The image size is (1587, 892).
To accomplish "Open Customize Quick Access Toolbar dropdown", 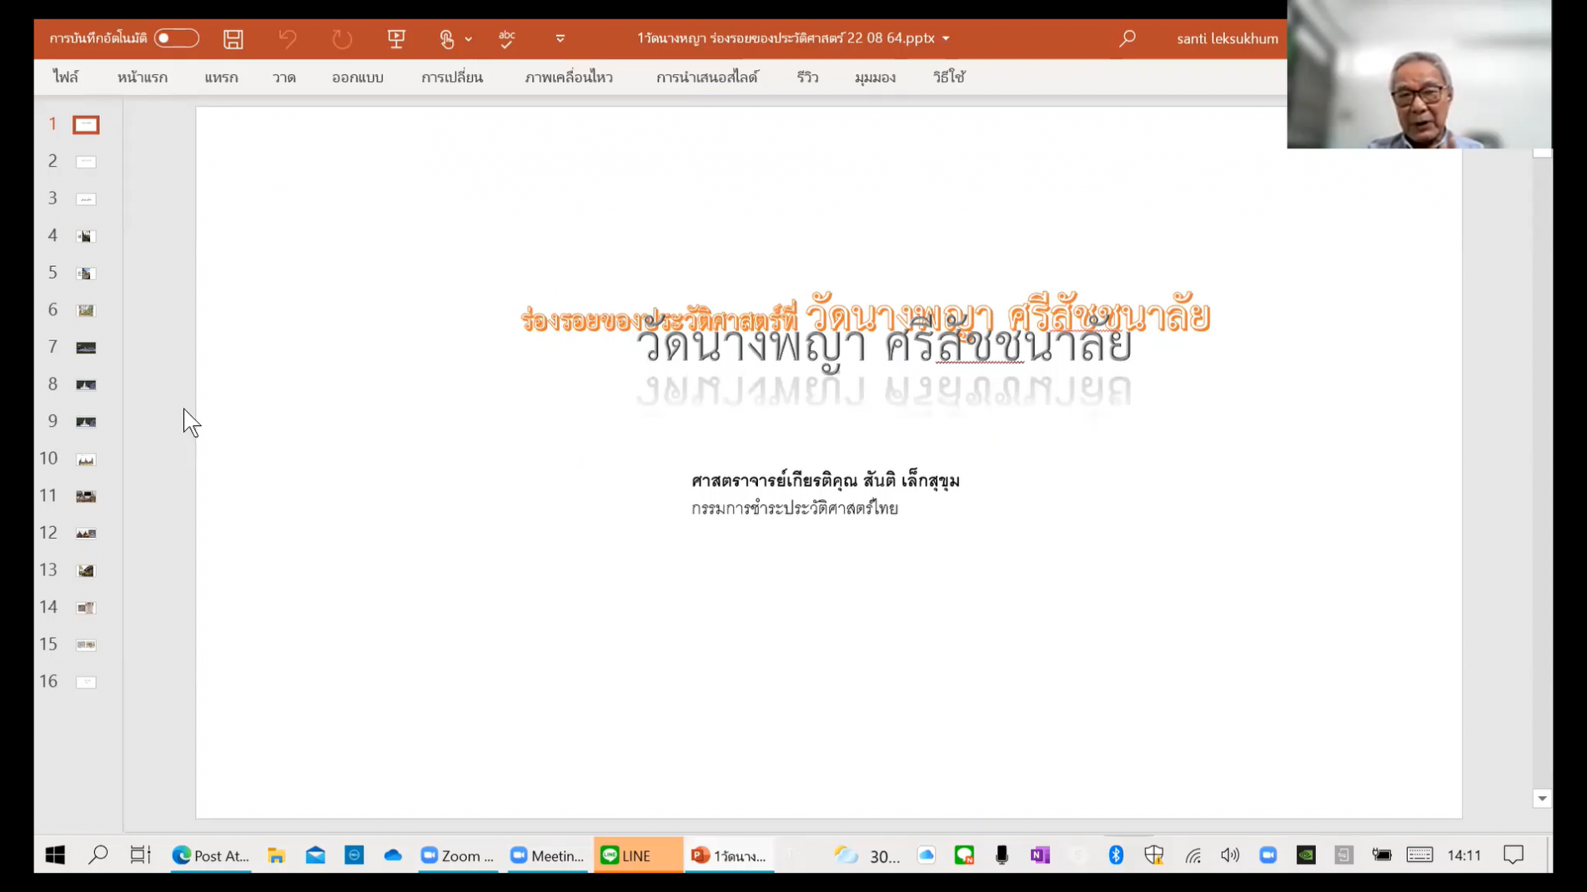I will (x=560, y=38).
